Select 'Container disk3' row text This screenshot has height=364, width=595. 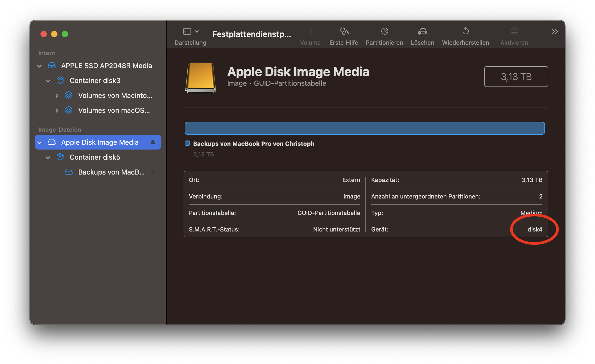(x=95, y=81)
